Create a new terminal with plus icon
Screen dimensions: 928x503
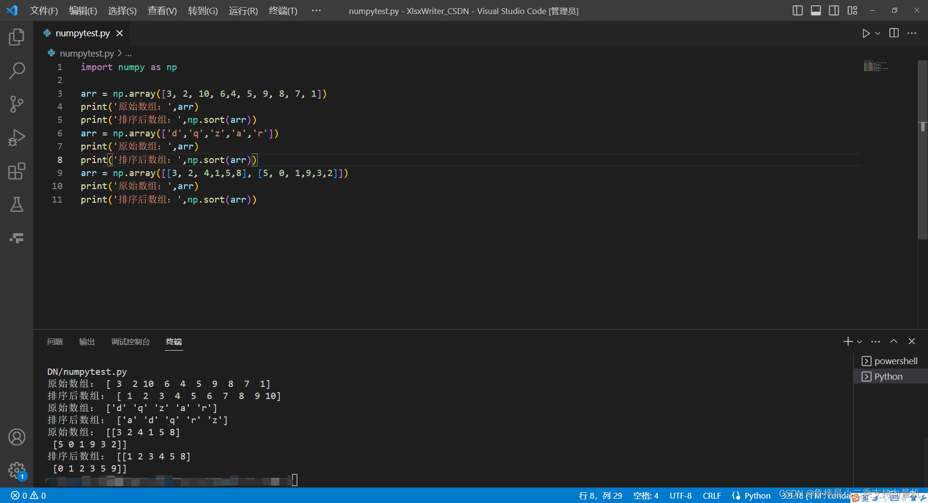tap(848, 341)
